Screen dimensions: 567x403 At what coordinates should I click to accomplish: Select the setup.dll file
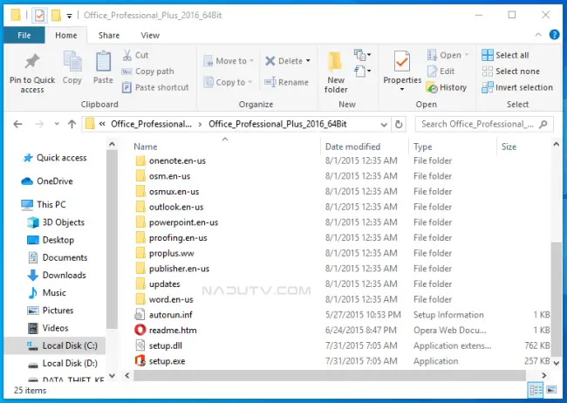pos(159,345)
